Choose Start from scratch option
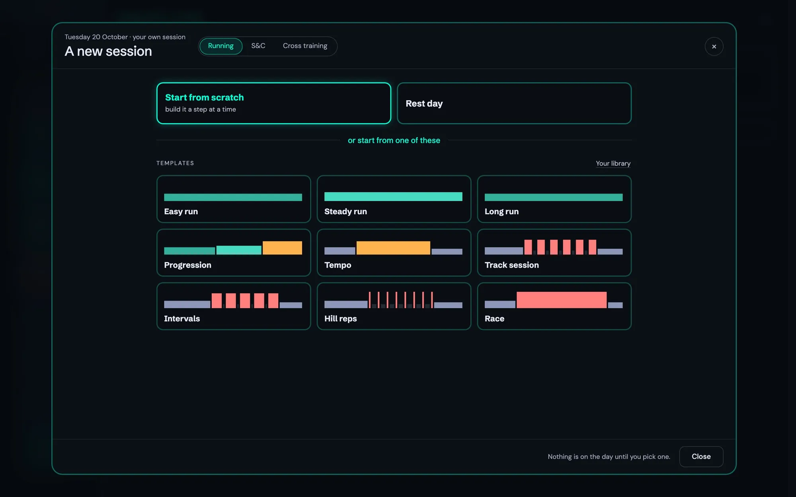796x497 pixels. [x=274, y=103]
